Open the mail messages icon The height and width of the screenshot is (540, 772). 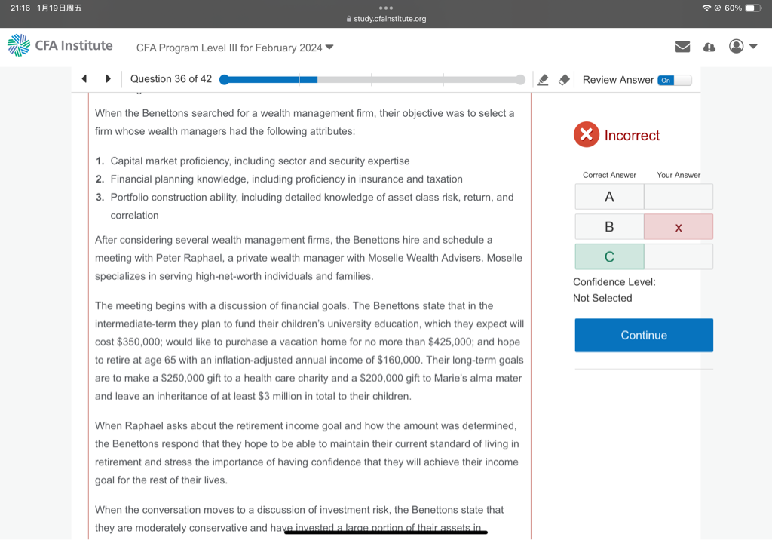(682, 47)
